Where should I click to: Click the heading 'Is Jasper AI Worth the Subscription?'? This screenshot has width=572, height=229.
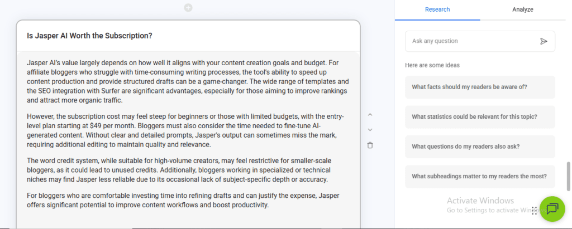click(x=89, y=36)
